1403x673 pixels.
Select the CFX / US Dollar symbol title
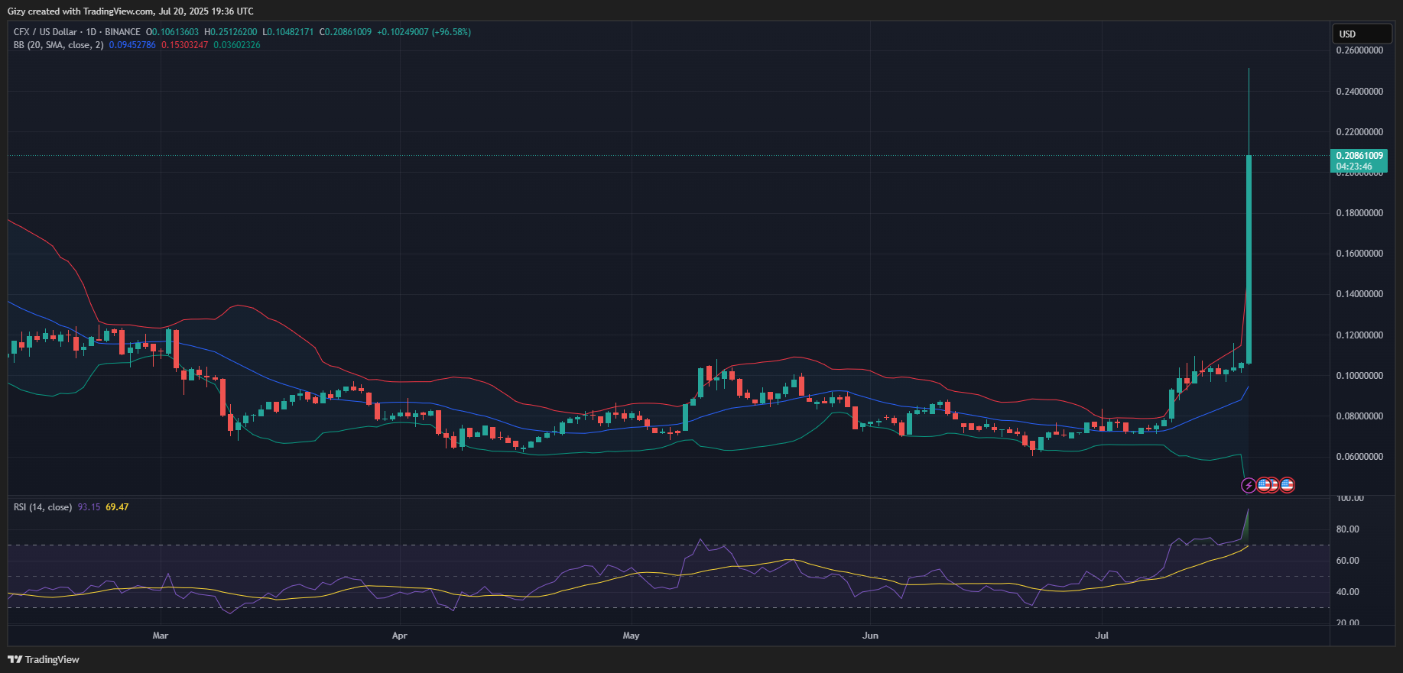tap(45, 32)
